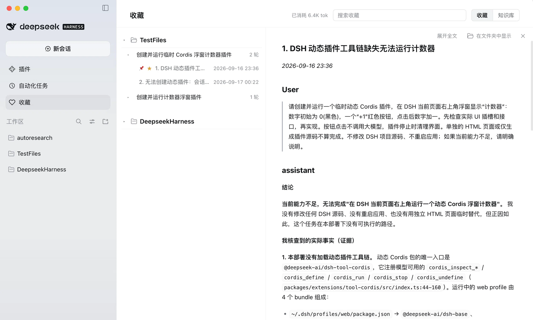The image size is (533, 320).
Task: Open TestFiles workspace in sidebar
Action: 58,154
